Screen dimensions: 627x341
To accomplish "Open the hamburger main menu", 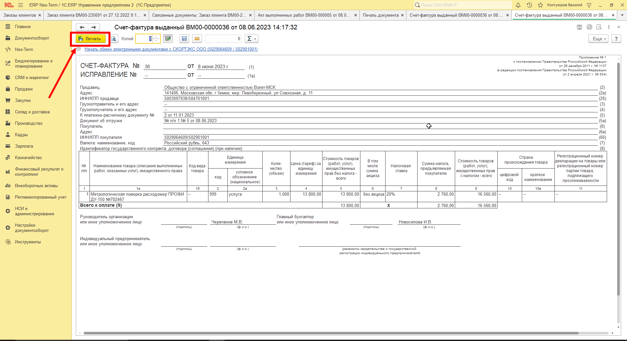I will tap(21, 5).
